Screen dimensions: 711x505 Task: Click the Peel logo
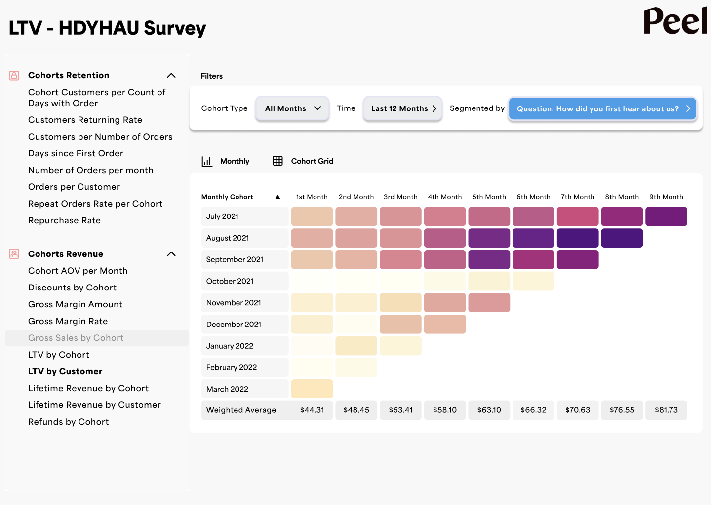[675, 21]
